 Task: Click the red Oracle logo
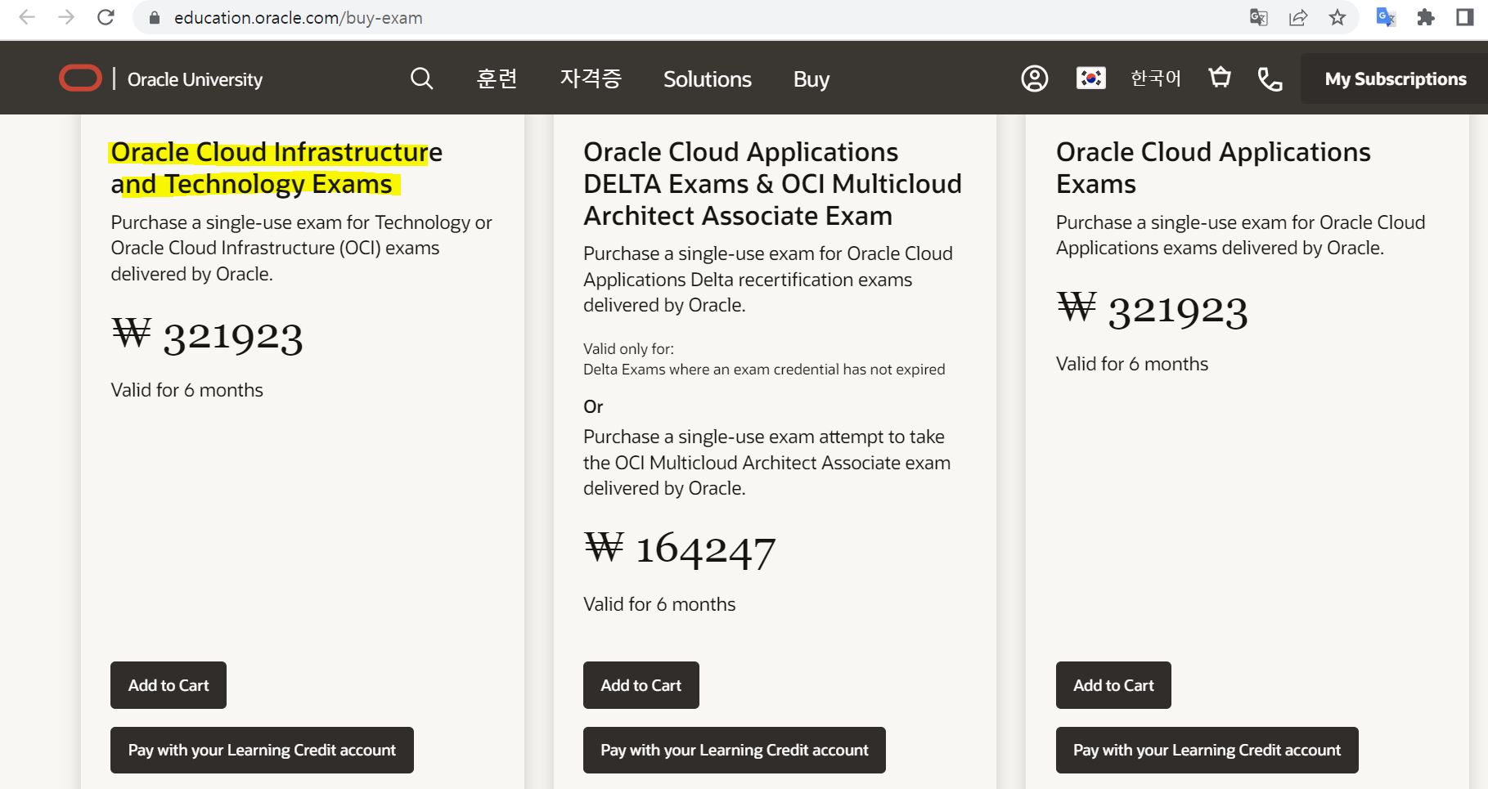pyautogui.click(x=80, y=78)
